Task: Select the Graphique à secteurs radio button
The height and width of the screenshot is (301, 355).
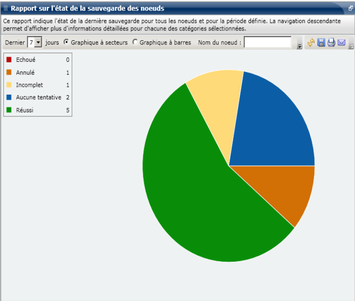Action: pos(66,42)
